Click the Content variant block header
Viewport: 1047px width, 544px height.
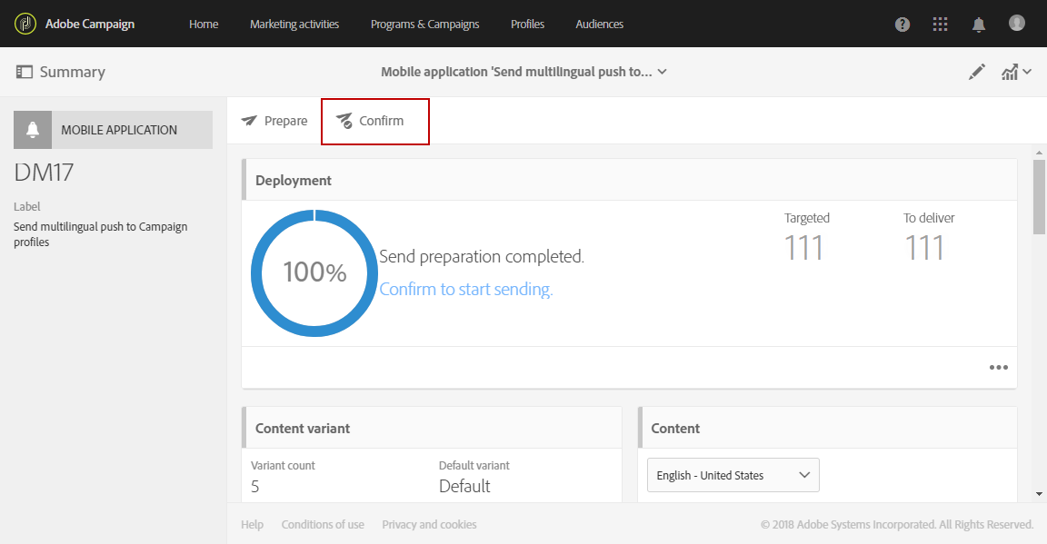(x=432, y=428)
